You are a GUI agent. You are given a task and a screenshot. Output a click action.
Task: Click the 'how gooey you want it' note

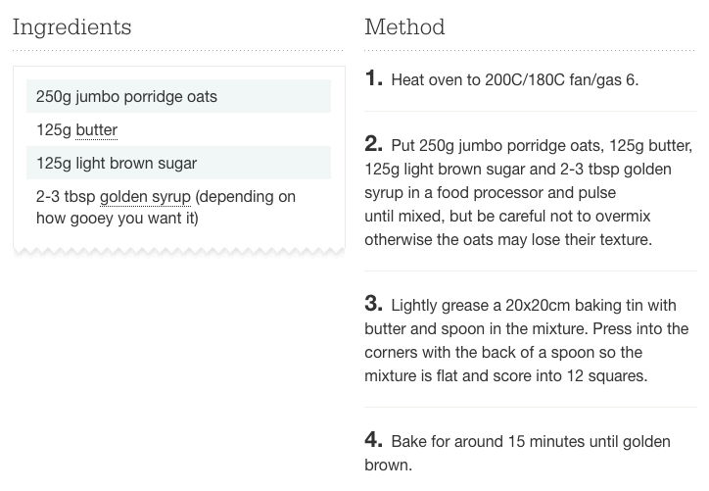(x=117, y=218)
